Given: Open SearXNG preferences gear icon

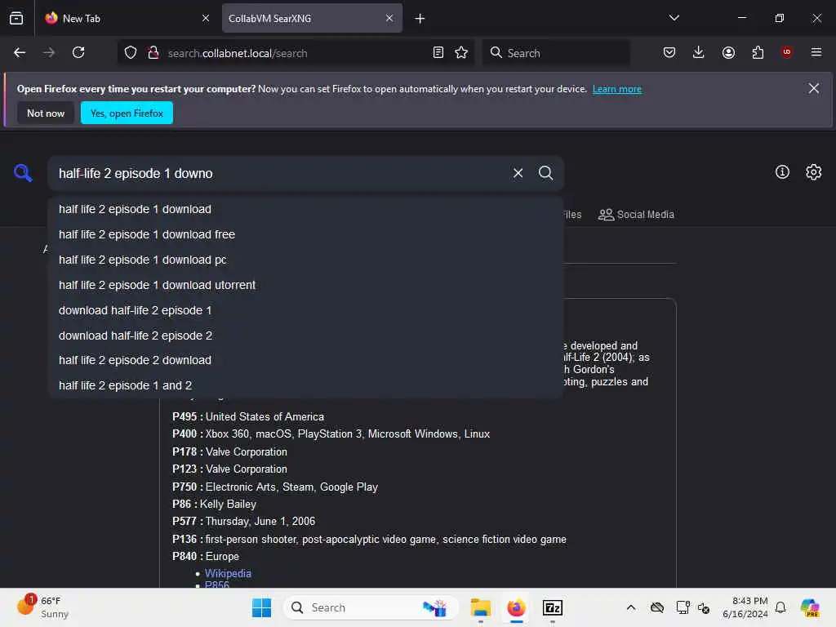Looking at the screenshot, I should pos(814,171).
